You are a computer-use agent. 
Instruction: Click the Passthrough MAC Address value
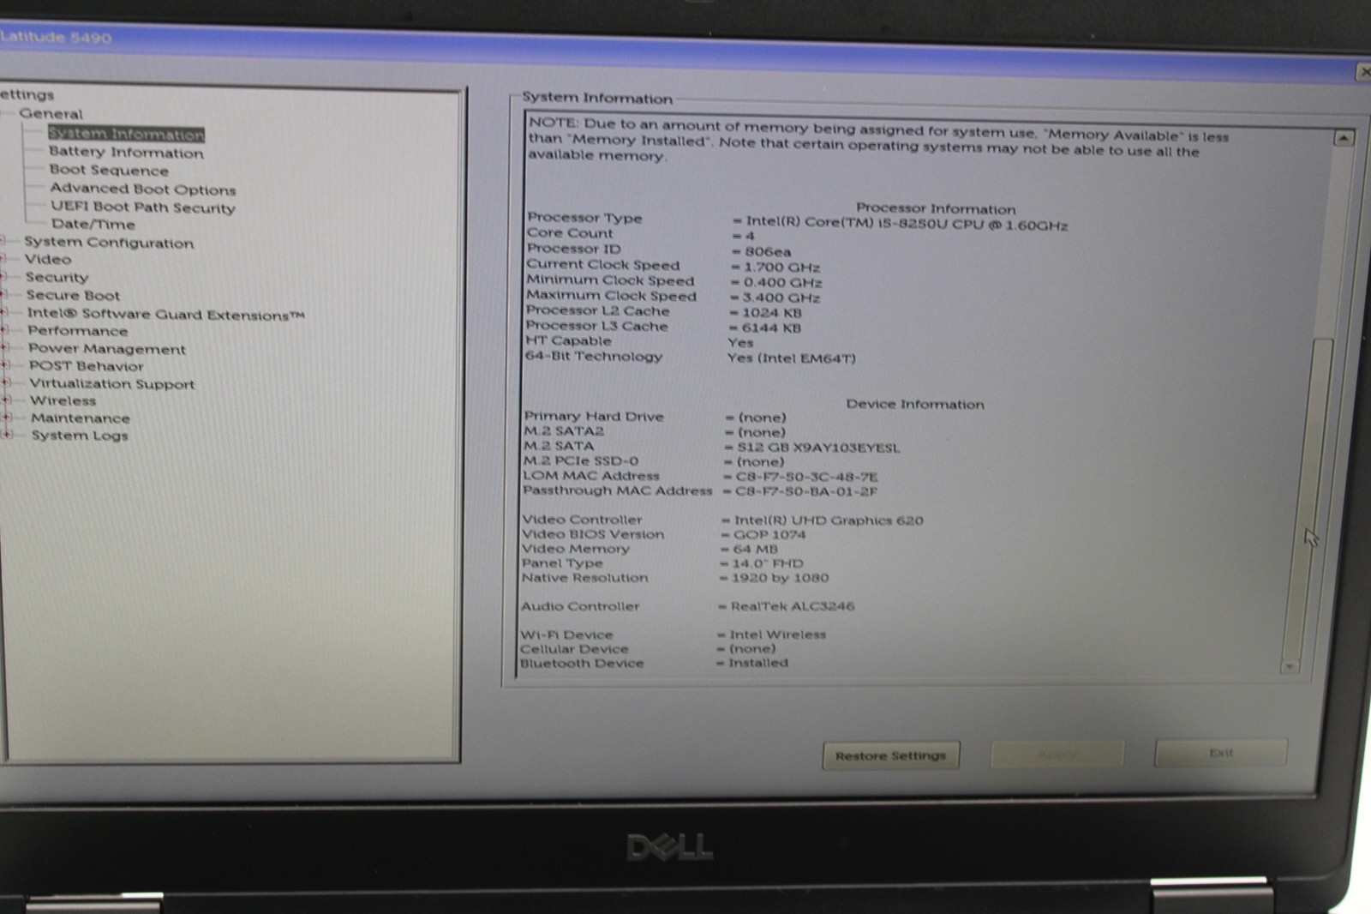point(806,491)
